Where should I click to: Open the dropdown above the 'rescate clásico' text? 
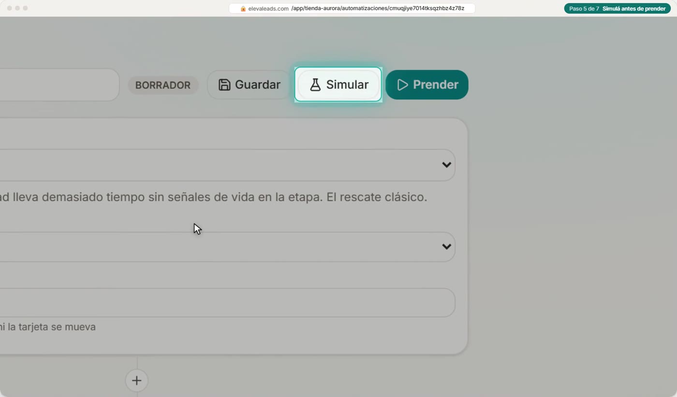click(x=227, y=165)
